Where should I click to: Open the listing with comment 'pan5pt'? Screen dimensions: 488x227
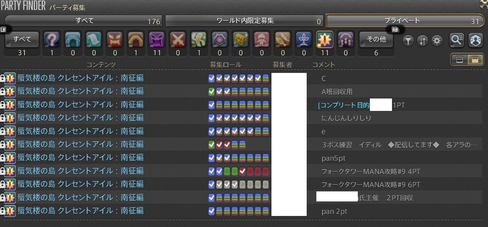click(x=242, y=158)
